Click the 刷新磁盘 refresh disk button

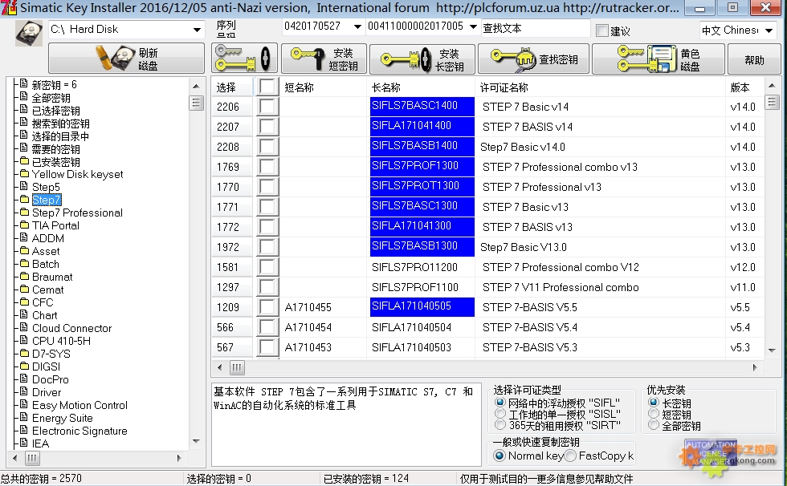127,59
